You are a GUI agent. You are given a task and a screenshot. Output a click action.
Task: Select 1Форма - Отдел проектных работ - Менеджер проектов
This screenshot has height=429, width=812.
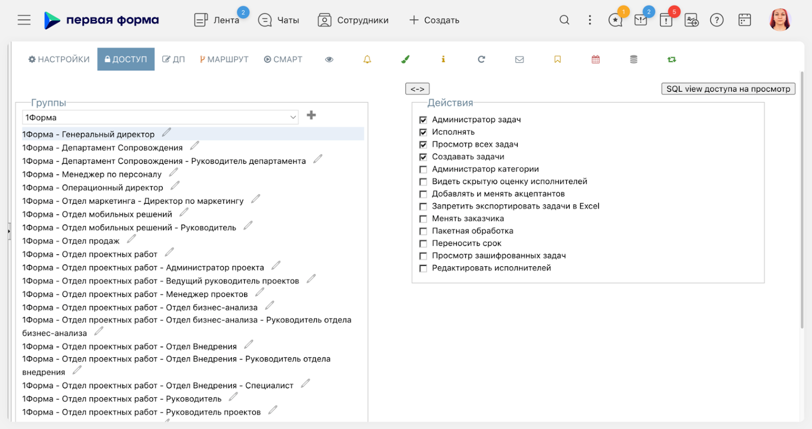pyautogui.click(x=135, y=294)
